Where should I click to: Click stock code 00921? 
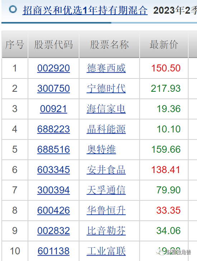pyautogui.click(x=53, y=109)
